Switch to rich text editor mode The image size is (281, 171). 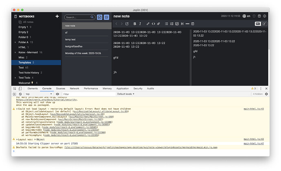click(x=264, y=24)
